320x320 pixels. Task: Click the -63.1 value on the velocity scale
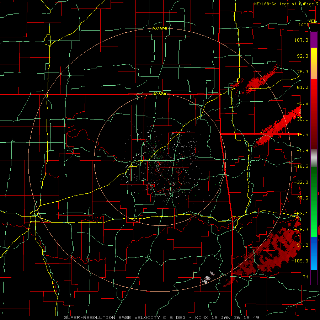click(x=301, y=214)
